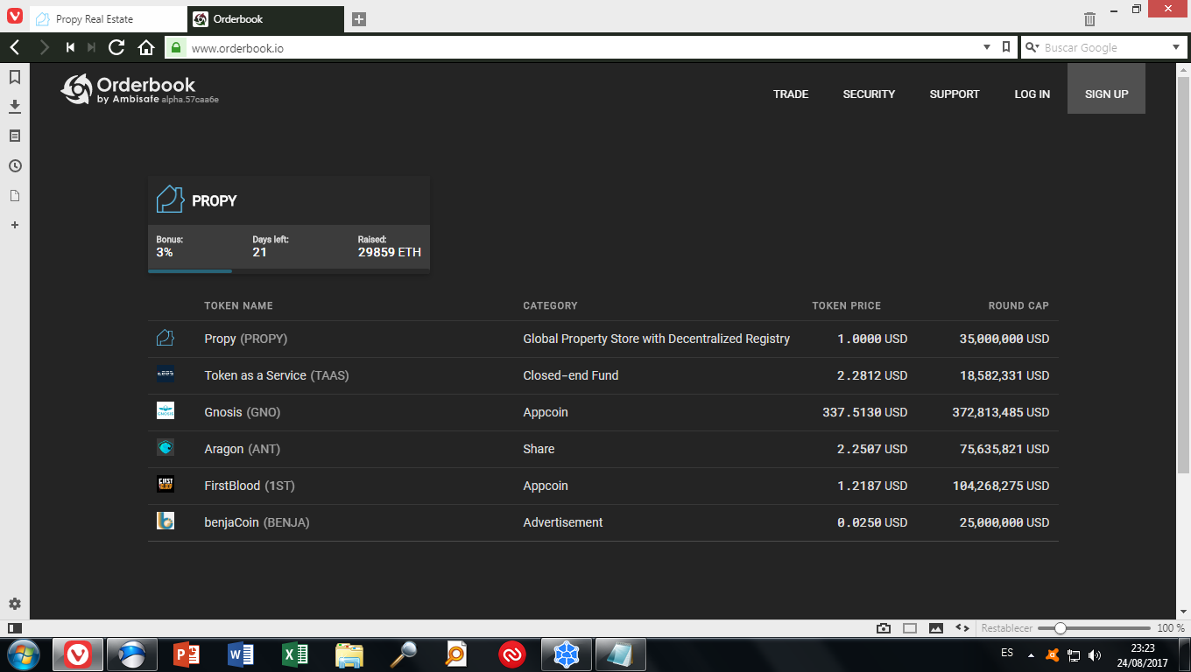The width and height of the screenshot is (1191, 672).
Task: Click the SIGN UP button
Action: click(1106, 88)
